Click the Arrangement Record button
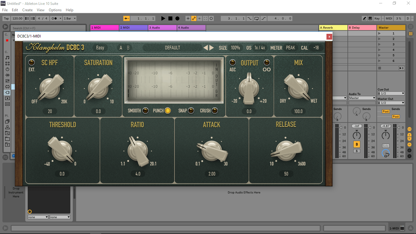The height and width of the screenshot is (234, 416). tap(177, 19)
